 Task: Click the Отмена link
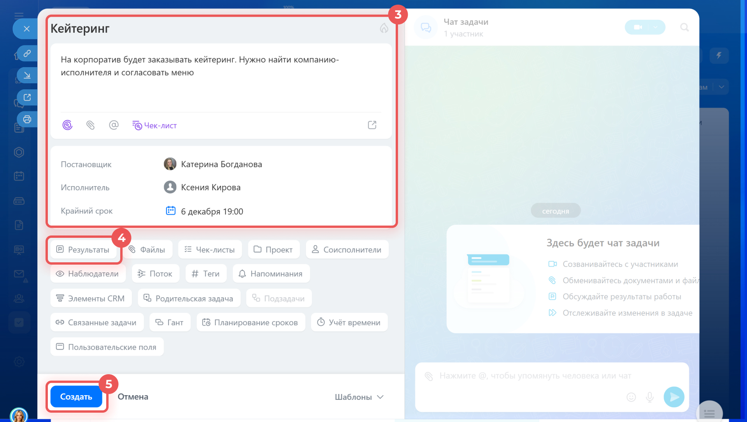point(133,397)
